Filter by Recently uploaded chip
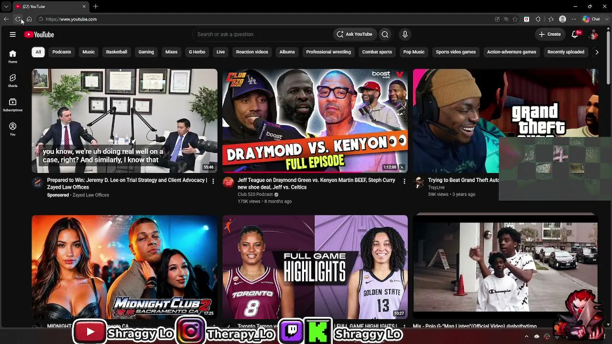Image resolution: width=612 pixels, height=344 pixels. tap(566, 52)
